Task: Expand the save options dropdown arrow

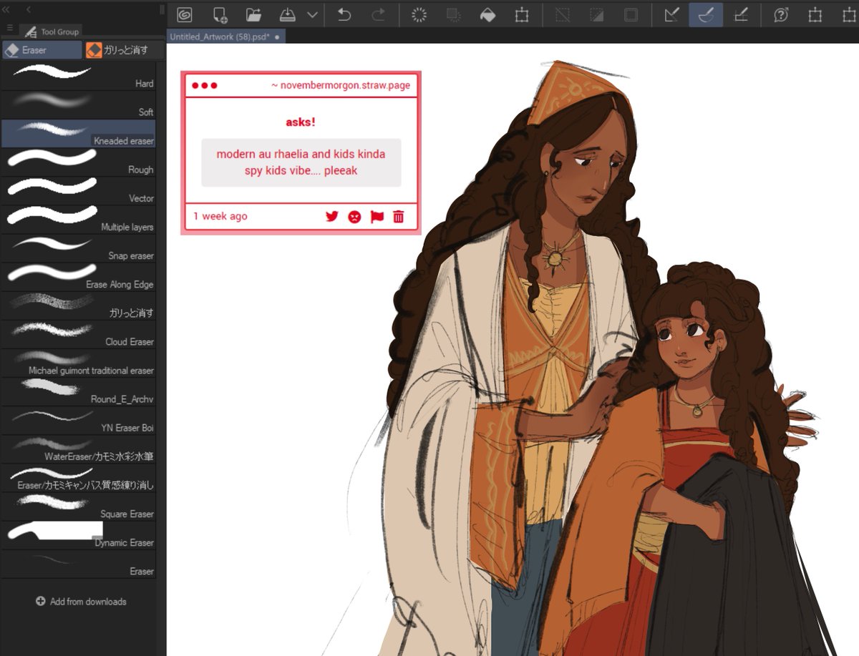Action: pyautogui.click(x=312, y=14)
